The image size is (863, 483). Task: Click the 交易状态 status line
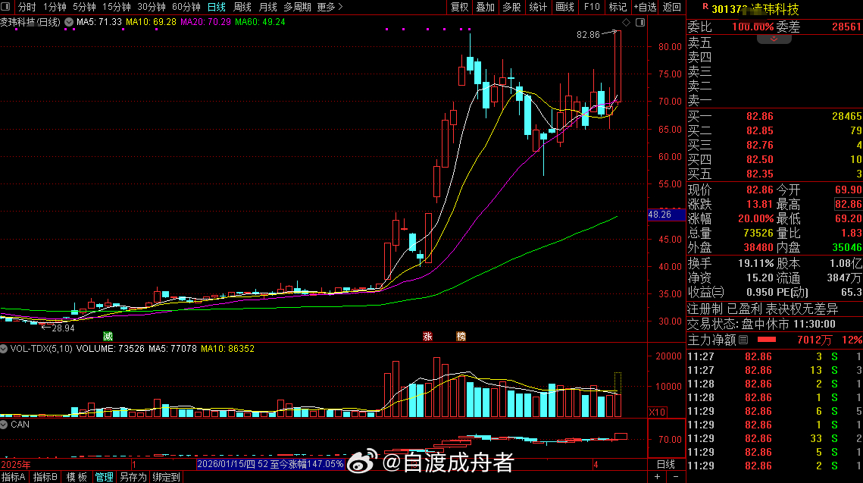click(761, 325)
